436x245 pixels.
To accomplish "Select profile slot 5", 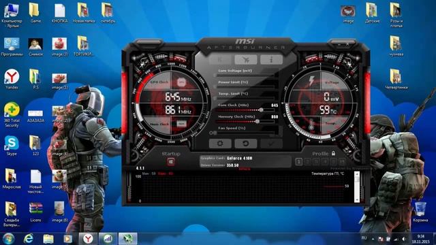I will click(x=333, y=161).
